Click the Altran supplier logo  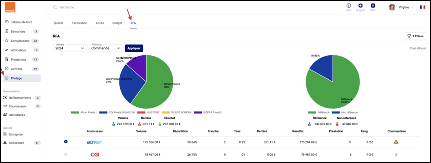point(94,142)
